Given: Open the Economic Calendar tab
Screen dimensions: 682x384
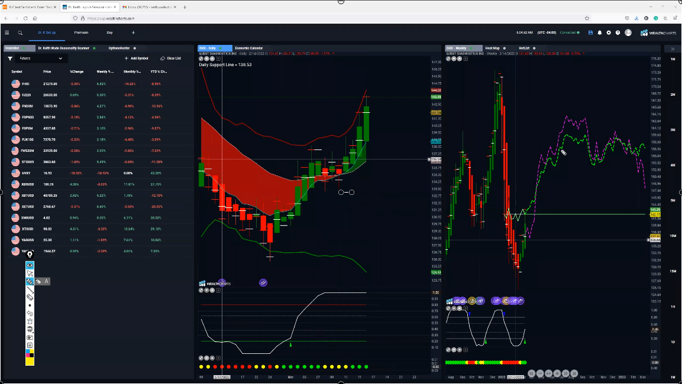Looking at the screenshot, I should click(249, 48).
